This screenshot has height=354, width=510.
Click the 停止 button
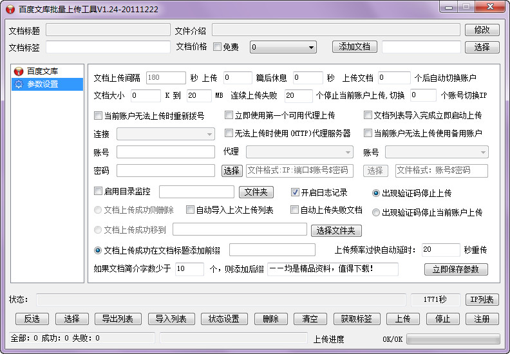442,319
